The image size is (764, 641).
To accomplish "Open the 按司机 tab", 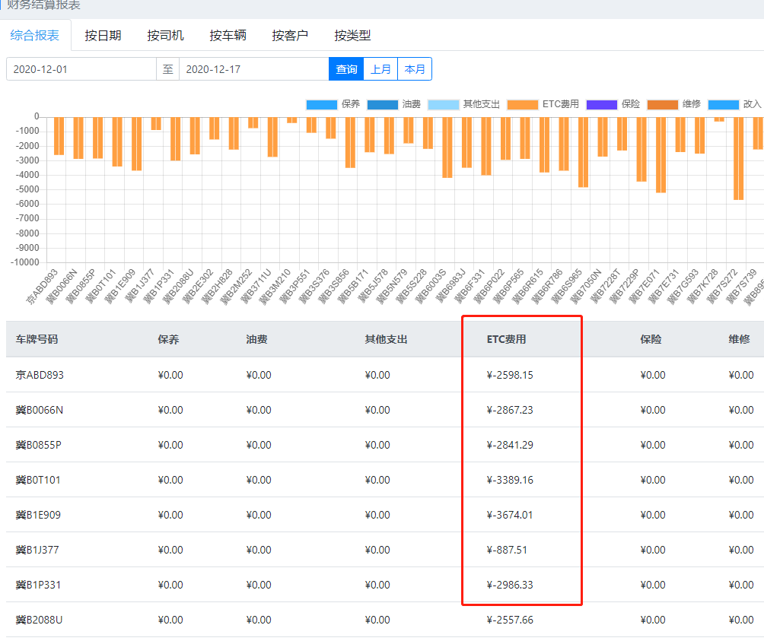I will click(165, 35).
